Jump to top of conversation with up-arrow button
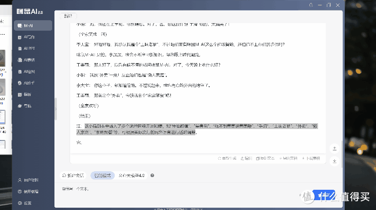The height and width of the screenshot is (210, 376). [x=334, y=149]
